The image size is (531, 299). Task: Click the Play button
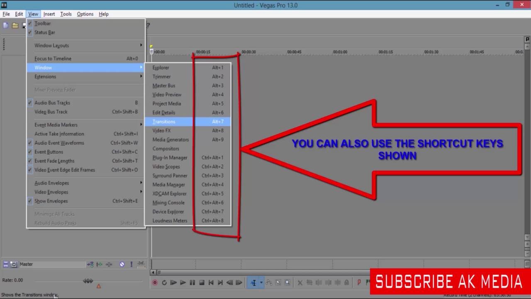[x=183, y=283]
